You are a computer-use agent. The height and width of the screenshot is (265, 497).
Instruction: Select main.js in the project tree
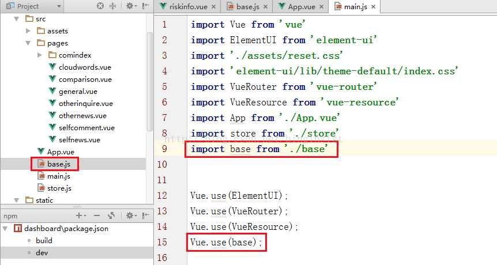(x=59, y=176)
